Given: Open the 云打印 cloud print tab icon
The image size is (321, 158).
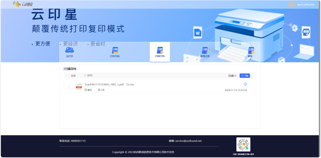Looking at the screenshot, I should point(69,50).
